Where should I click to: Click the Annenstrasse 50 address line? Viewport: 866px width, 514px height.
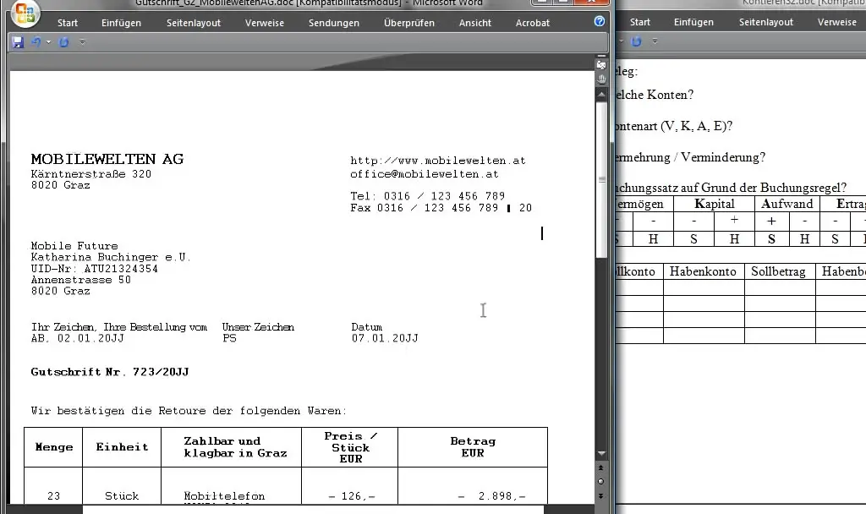80,280
